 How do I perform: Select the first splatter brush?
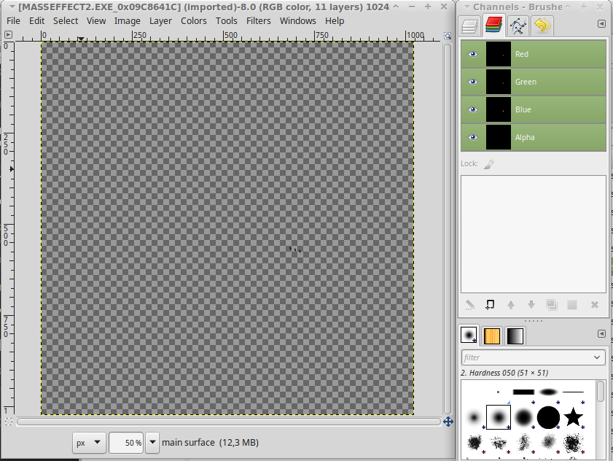[x=475, y=443]
